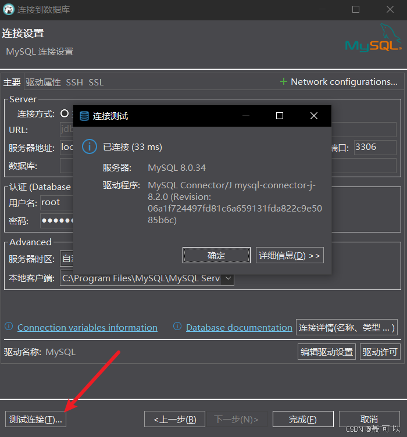The height and width of the screenshot is (437, 407).
Task: Click the MySQL dolphin logo
Action: (373, 38)
